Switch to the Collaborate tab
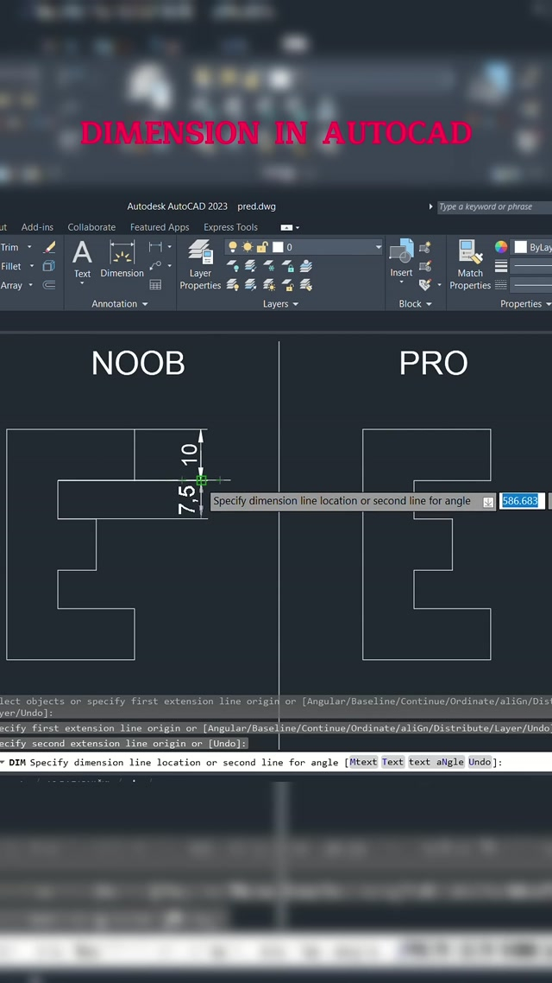Viewport: 552px width, 983px height. tap(91, 227)
